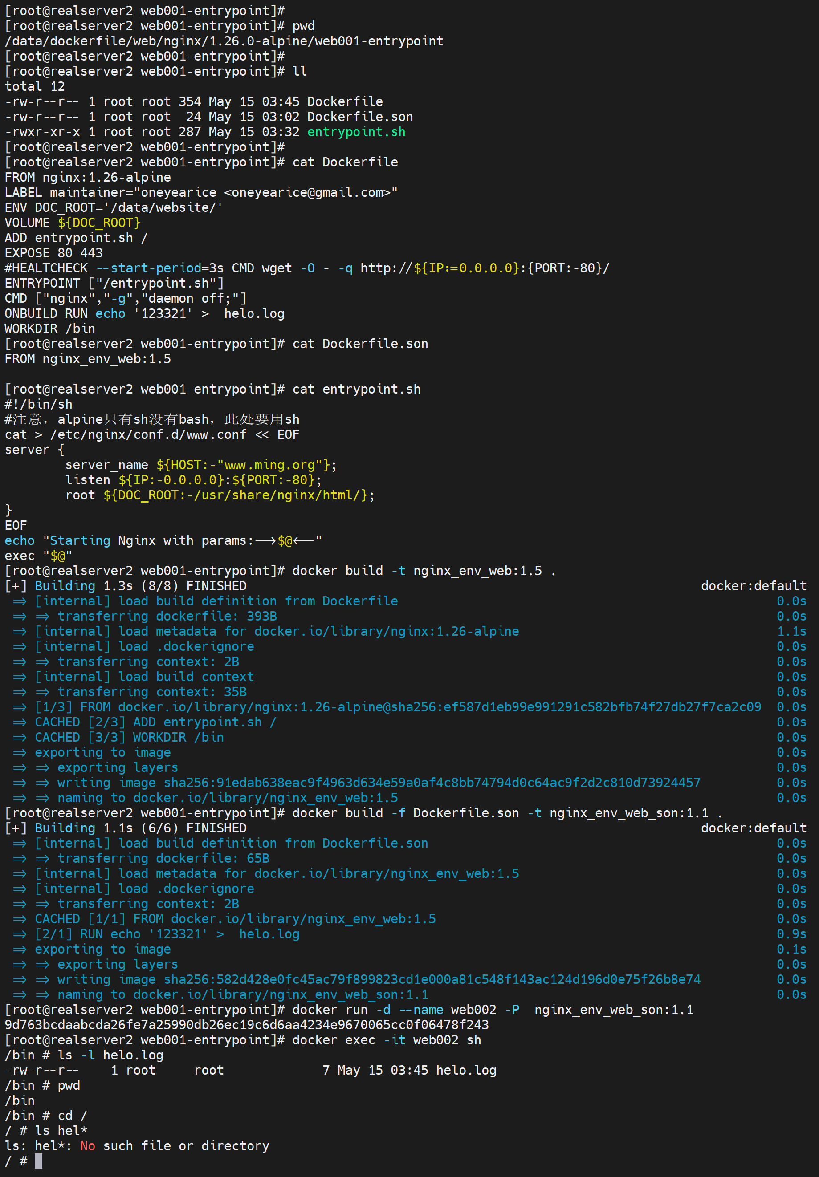This screenshot has height=1177, width=819.
Task: Click the Chinese comment line in entrypoint.sh
Action: coord(152,420)
